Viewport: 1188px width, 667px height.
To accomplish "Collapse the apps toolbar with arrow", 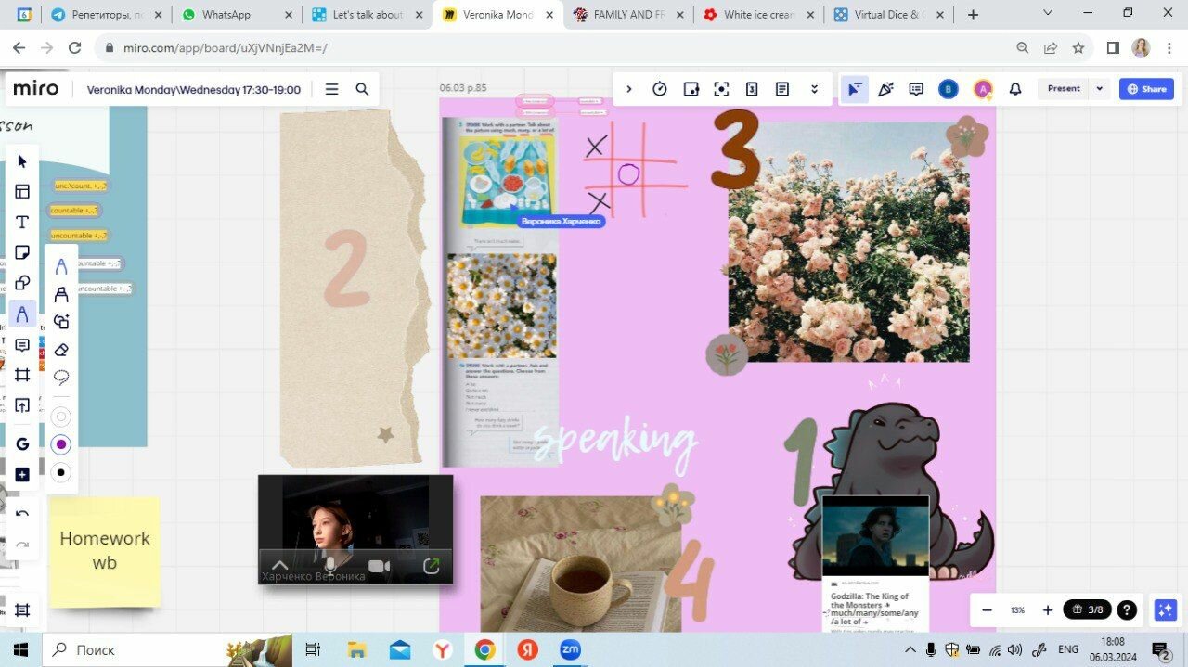I will 629,89.
